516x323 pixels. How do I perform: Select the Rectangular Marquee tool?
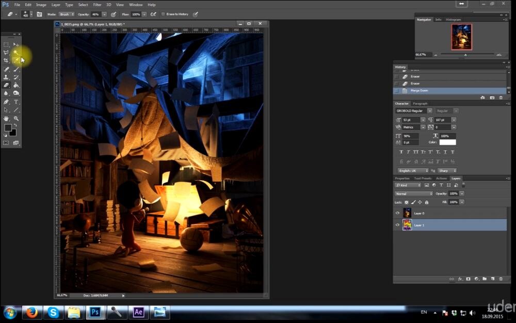[6, 44]
